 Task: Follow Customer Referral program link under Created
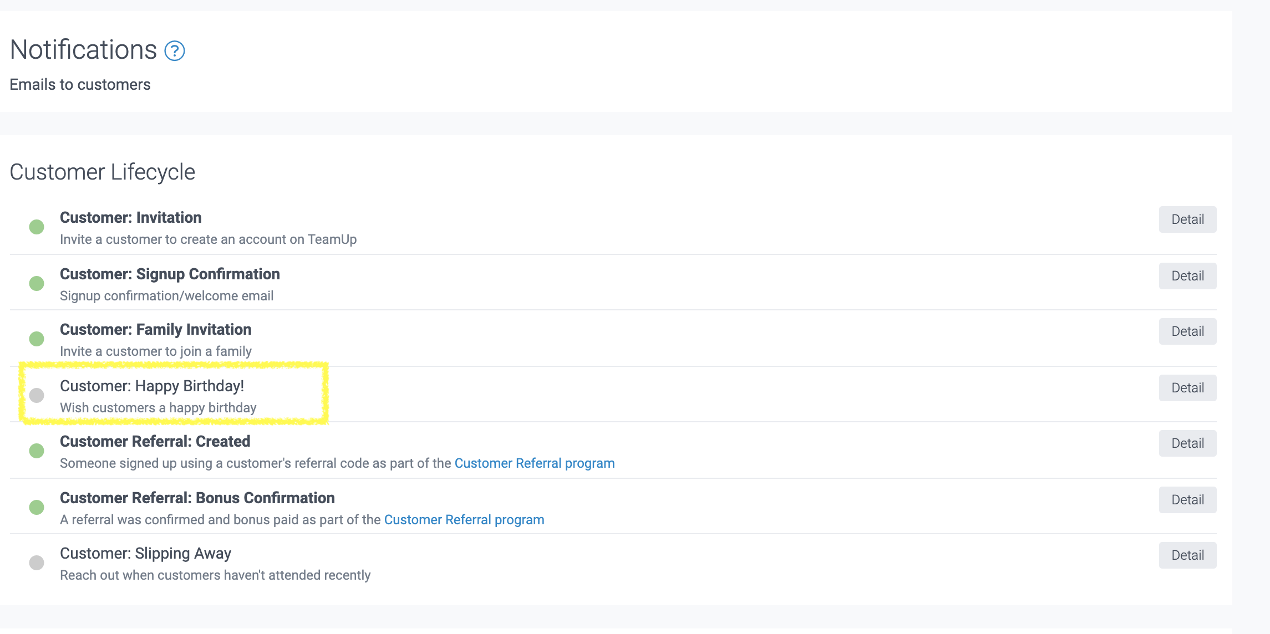pos(534,463)
